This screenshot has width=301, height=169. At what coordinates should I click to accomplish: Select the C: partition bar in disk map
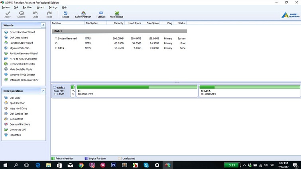pos(137,92)
